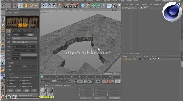Open the Default style dropdown in NitroBlast
The width and height of the screenshot is (183, 101).
19,35
